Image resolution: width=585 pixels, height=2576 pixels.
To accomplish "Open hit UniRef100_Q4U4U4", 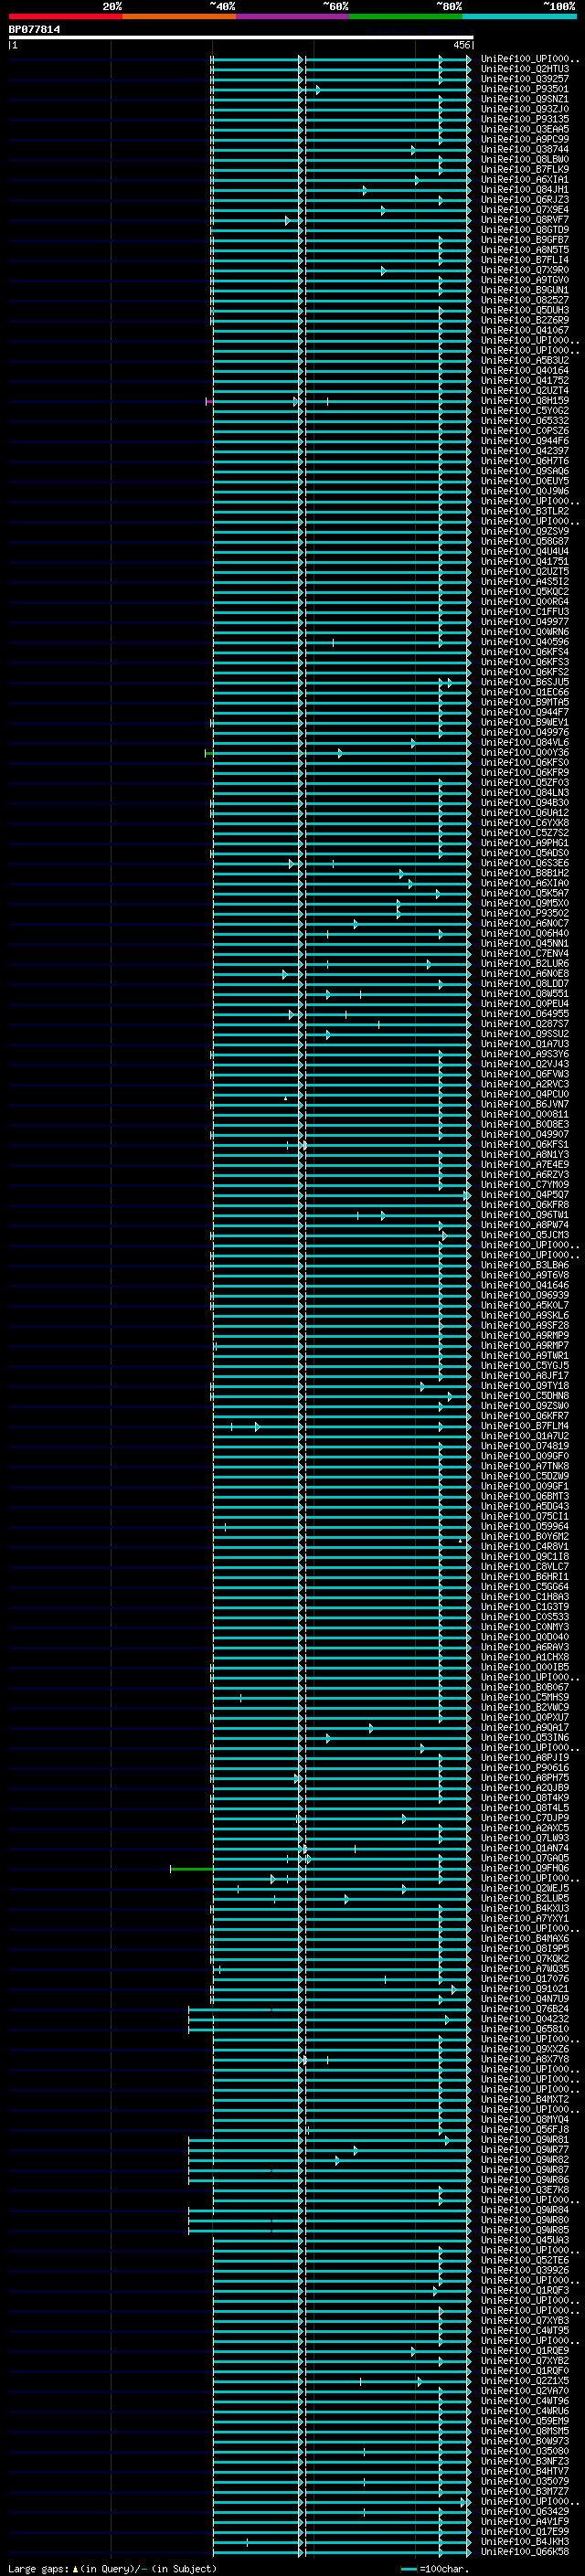I will pos(525,552).
